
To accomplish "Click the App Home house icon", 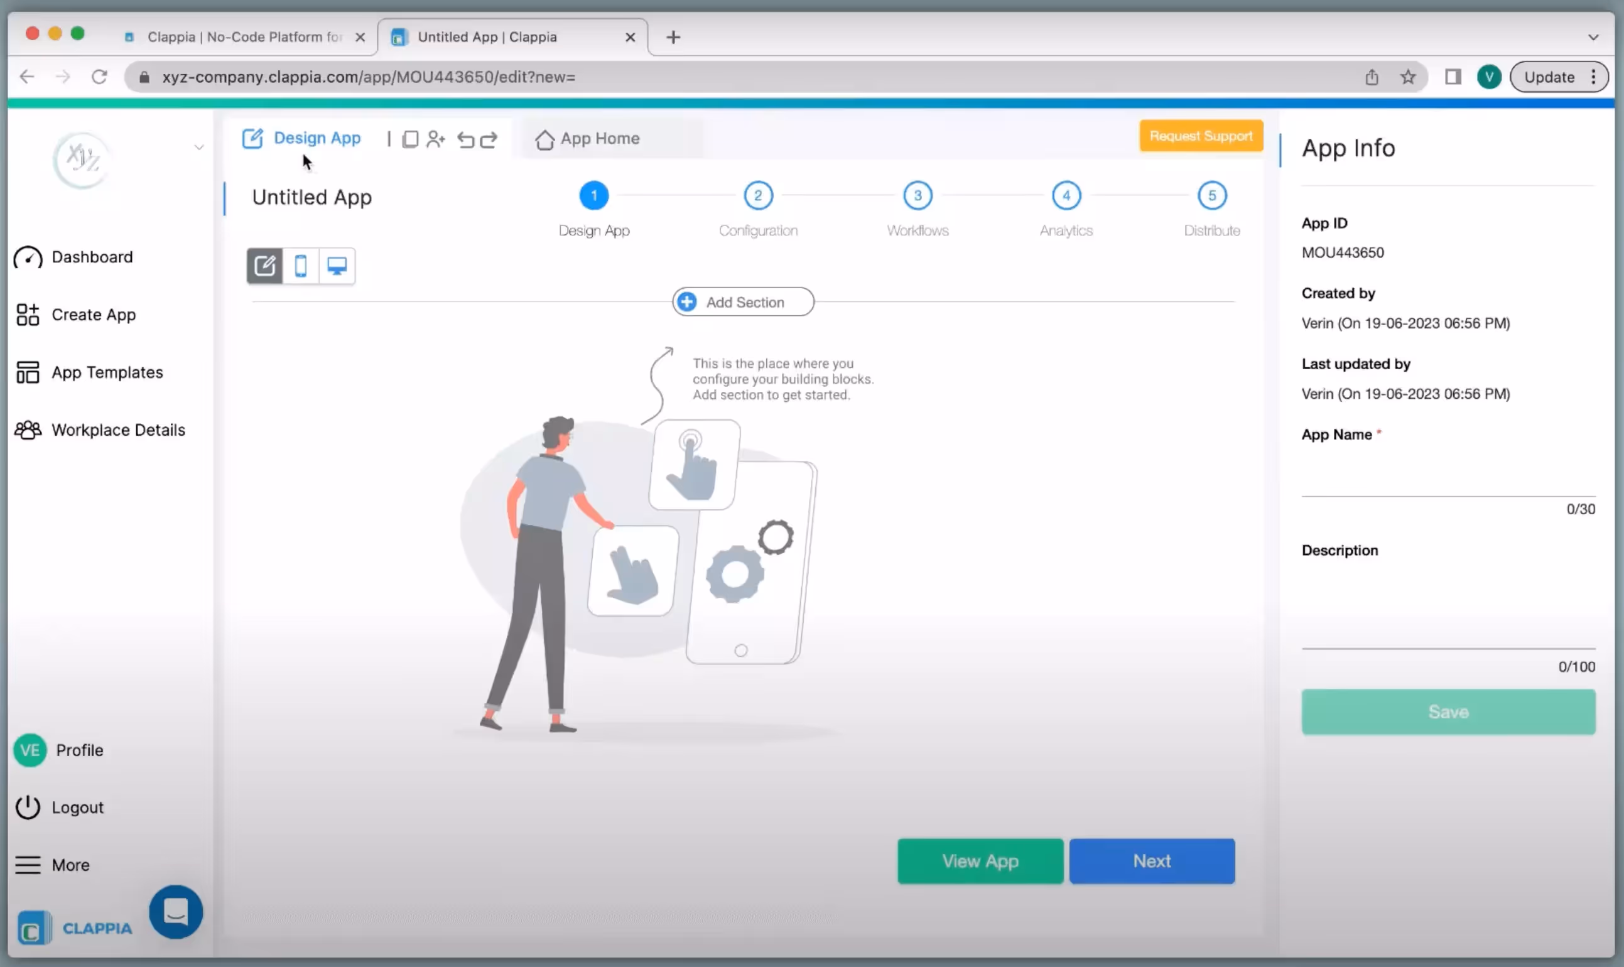I will click(x=544, y=139).
